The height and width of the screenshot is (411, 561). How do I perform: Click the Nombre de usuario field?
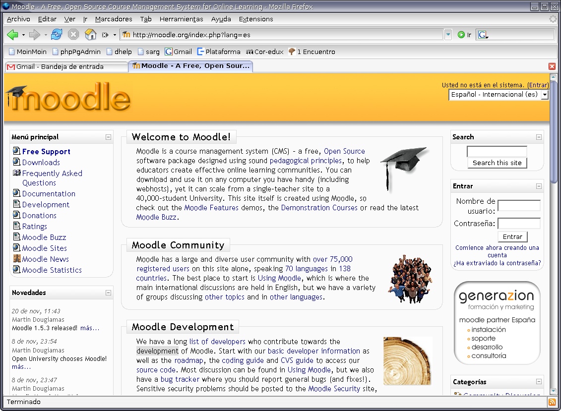[519, 206]
